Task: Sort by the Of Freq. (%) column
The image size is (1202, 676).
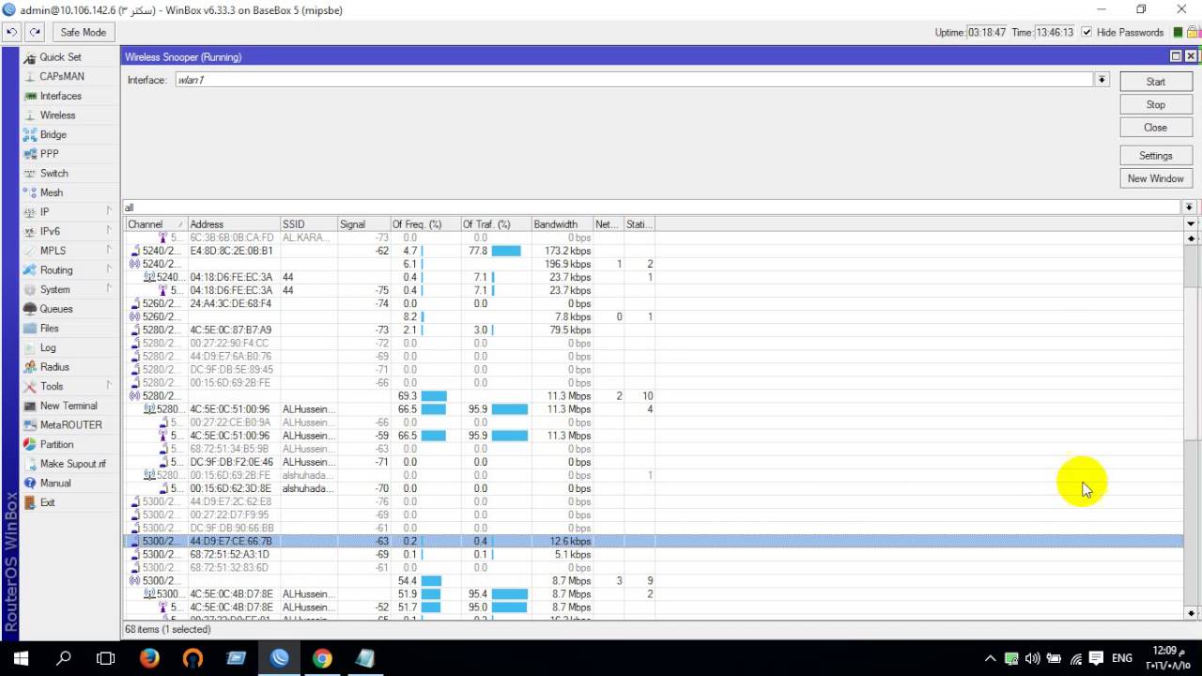Action: tap(424, 224)
